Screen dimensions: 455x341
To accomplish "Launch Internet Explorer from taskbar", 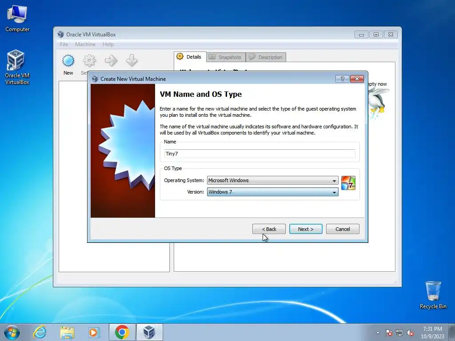I will pos(40,332).
